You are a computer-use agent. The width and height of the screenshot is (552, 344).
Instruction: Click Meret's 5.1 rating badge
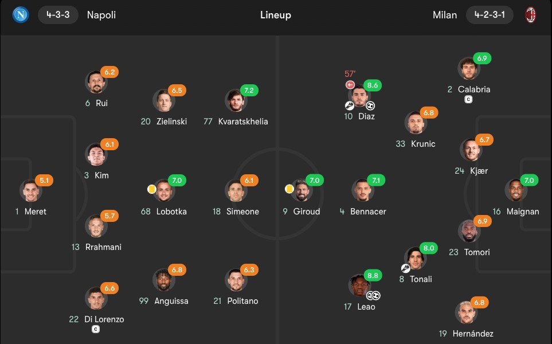[45, 181]
